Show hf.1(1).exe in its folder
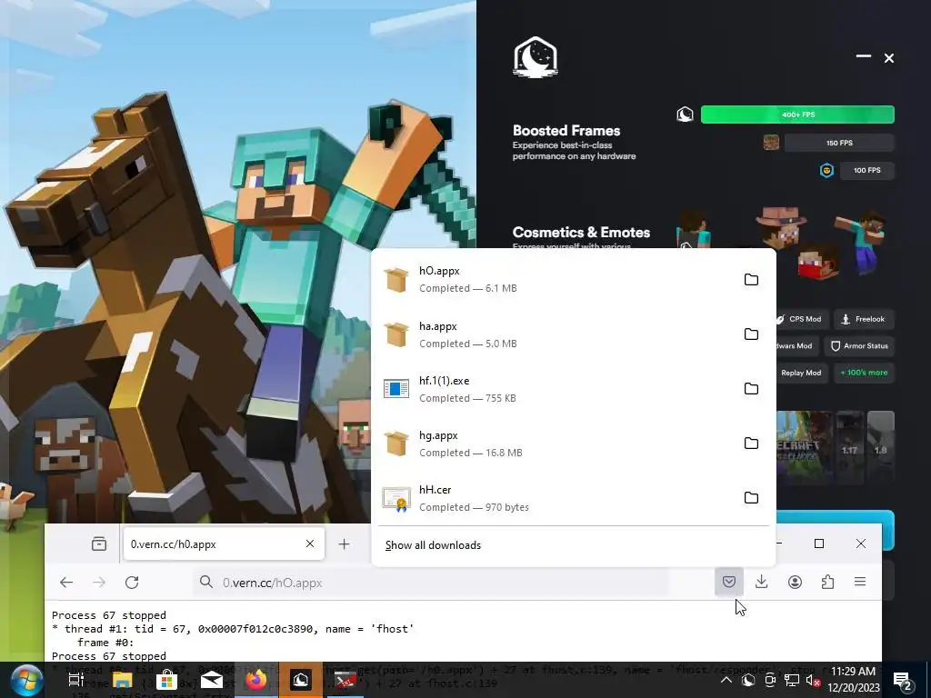Image resolution: width=931 pixels, height=698 pixels. tap(751, 389)
